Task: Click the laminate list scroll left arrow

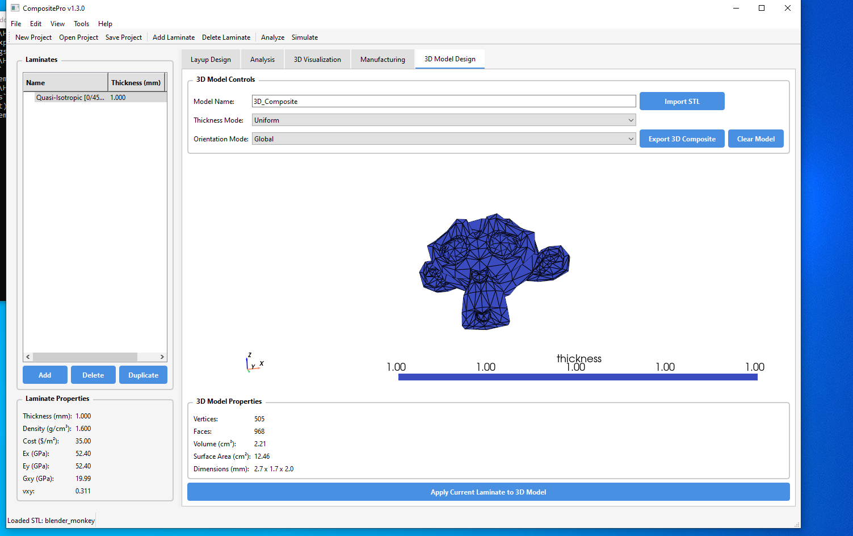Action: [x=28, y=357]
